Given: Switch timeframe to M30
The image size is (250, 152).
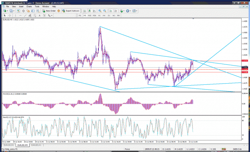Looking at the screenshot, I should pos(94,16).
